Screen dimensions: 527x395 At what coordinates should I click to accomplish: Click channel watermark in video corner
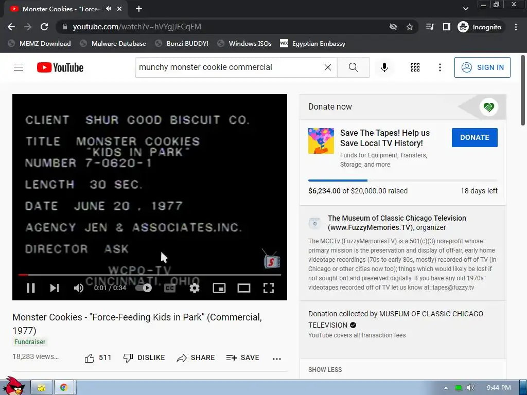[271, 260]
